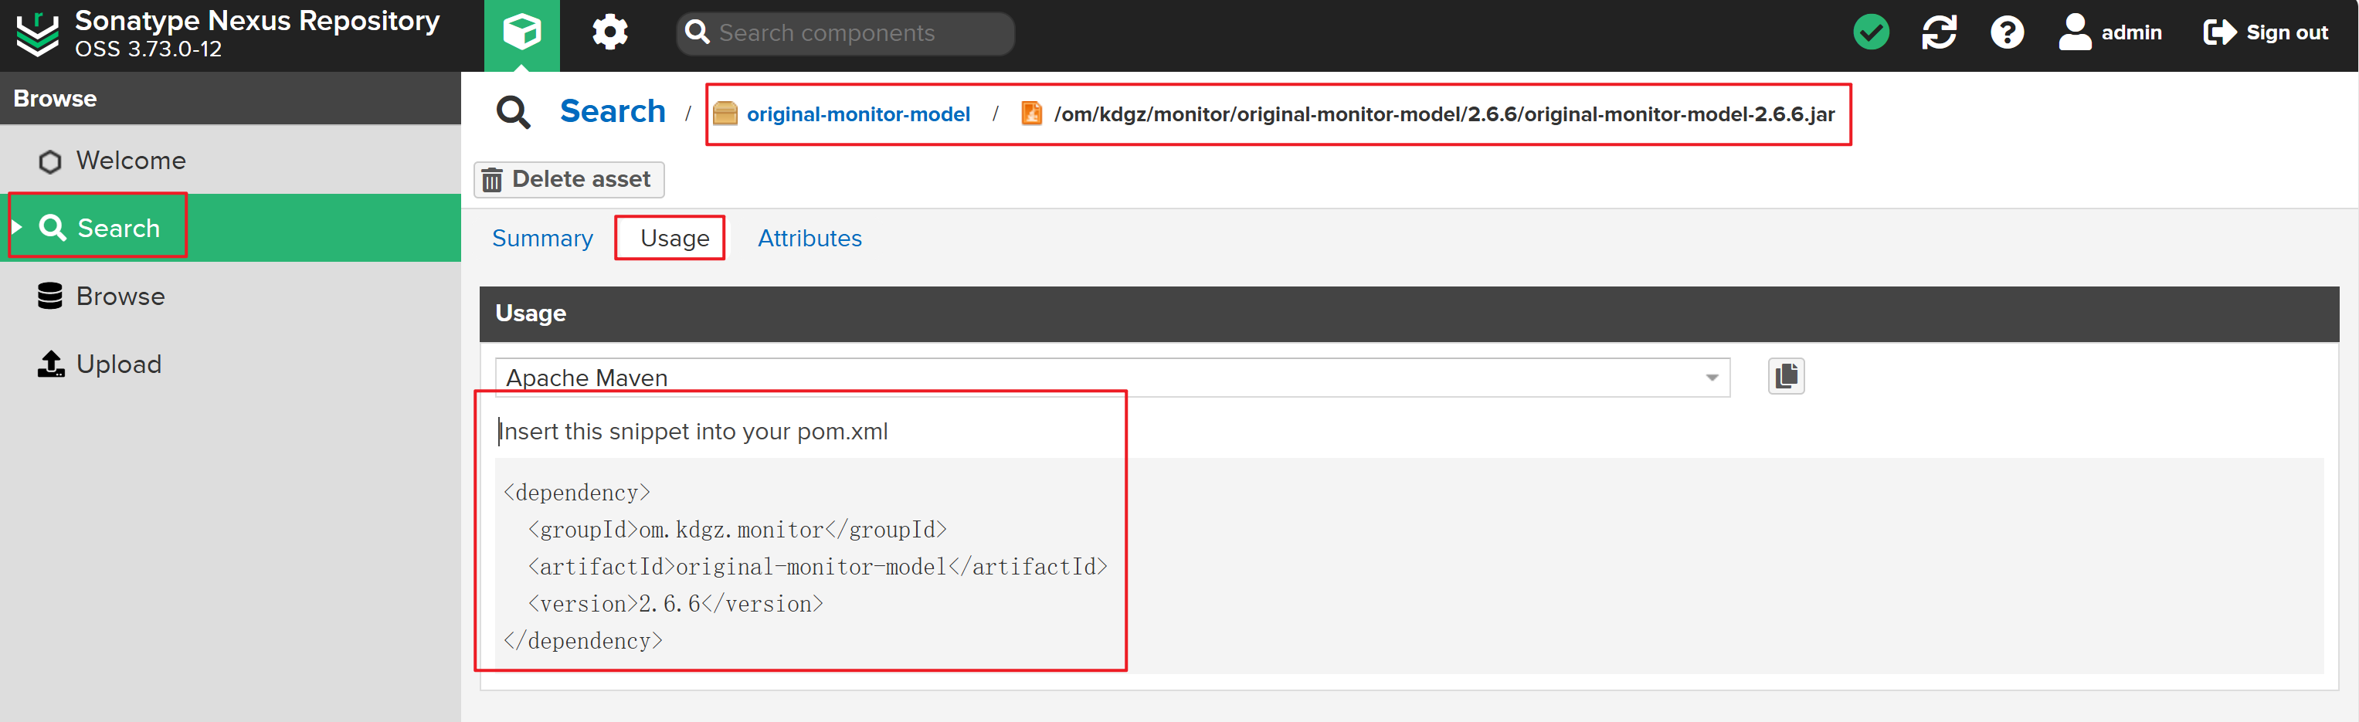Open the help question mark icon
Screen dimensions: 2359x722
[x=2007, y=33]
